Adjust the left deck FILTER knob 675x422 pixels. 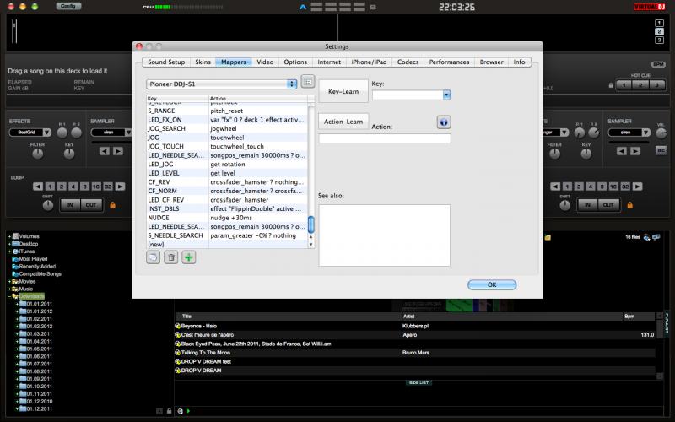[37, 155]
